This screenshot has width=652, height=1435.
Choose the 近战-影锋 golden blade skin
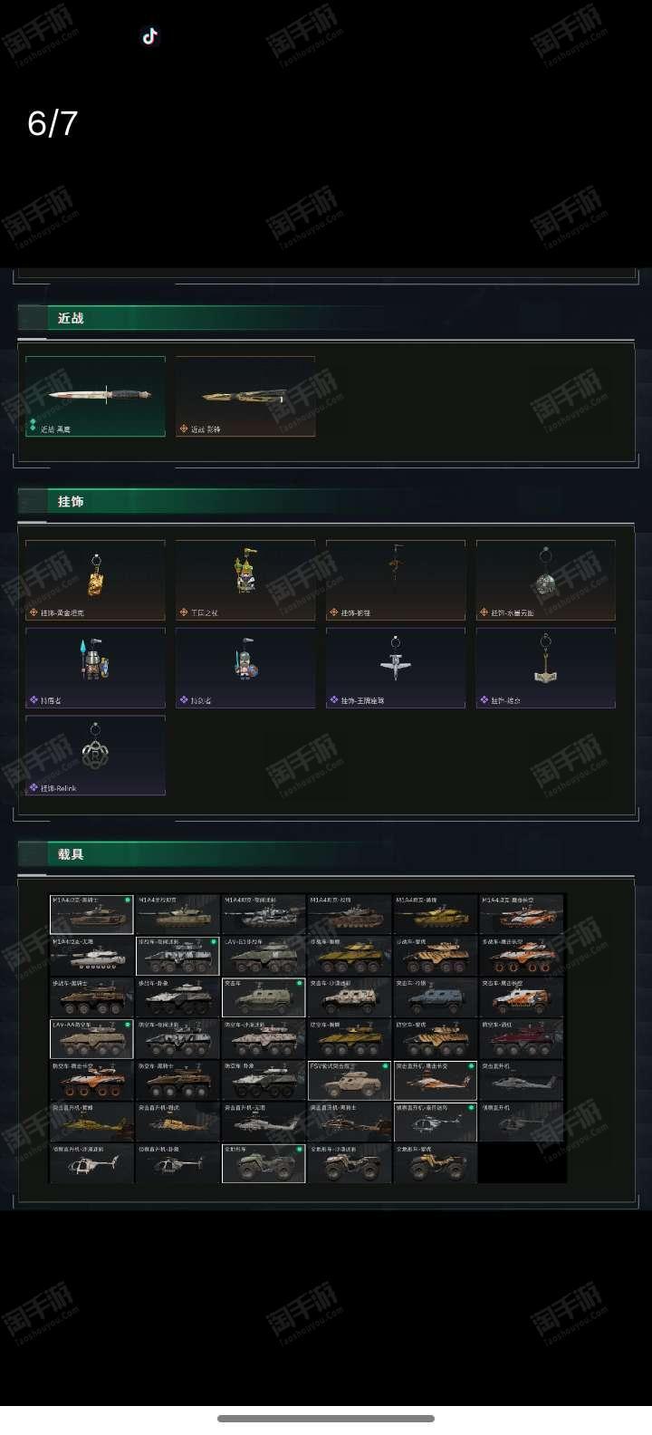tap(245, 396)
